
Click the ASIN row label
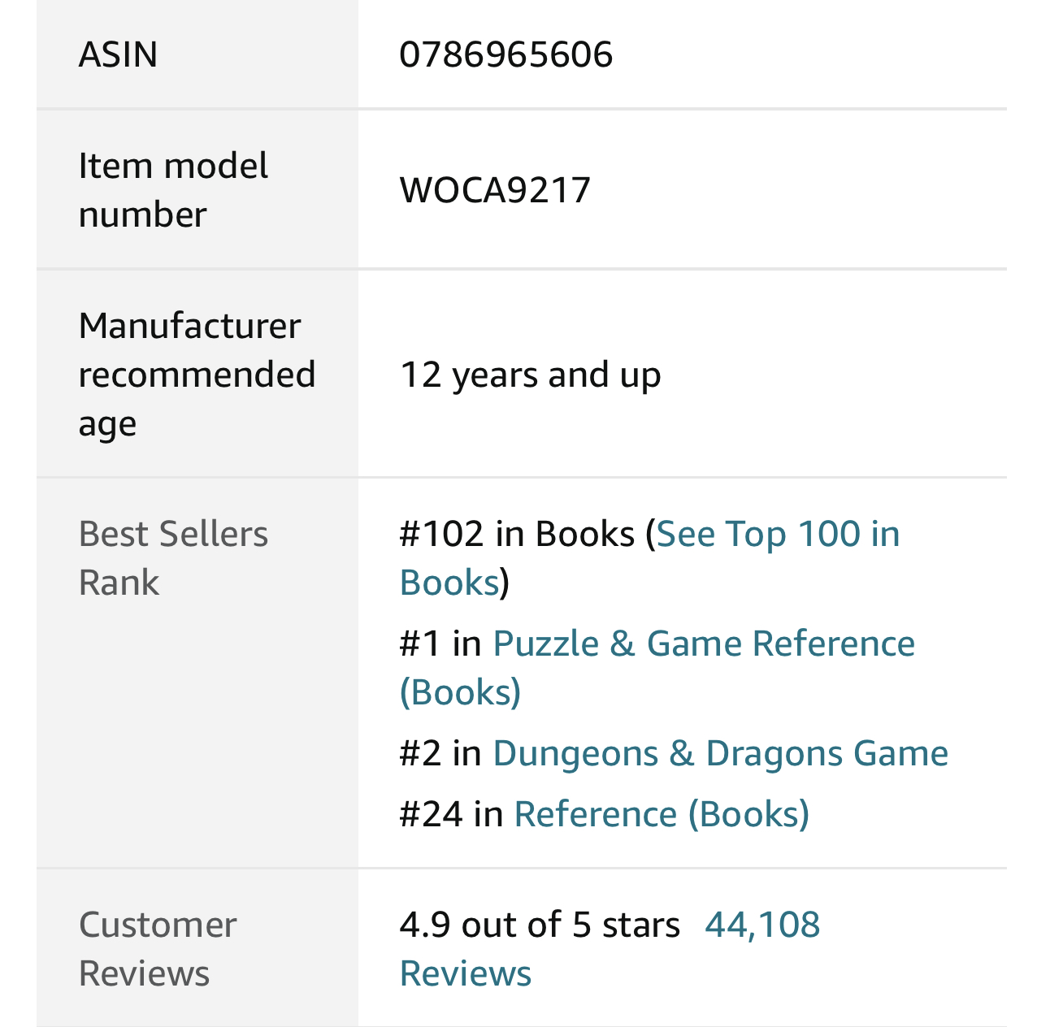[118, 55]
